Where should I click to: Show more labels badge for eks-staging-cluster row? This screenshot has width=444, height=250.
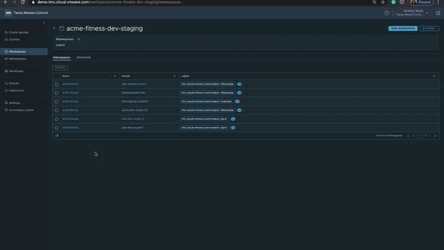(237, 101)
